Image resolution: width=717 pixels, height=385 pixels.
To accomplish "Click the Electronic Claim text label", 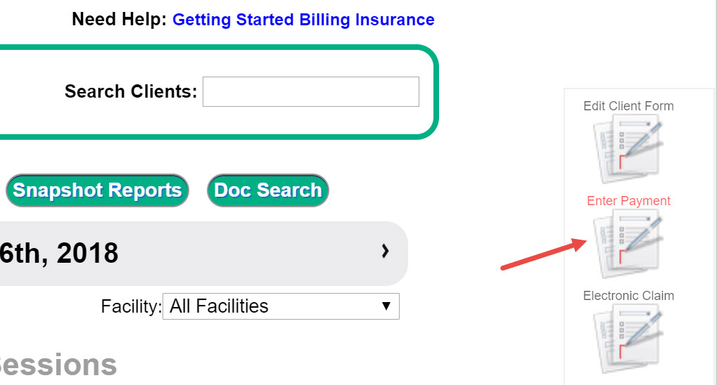I will point(628,296).
